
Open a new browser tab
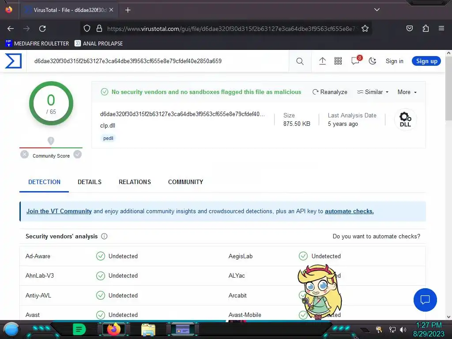pos(128,10)
